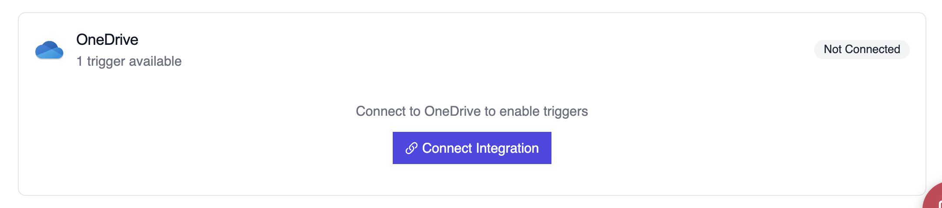The width and height of the screenshot is (942, 208).
Task: Click the "1 trigger available" text
Action: pyautogui.click(x=129, y=61)
